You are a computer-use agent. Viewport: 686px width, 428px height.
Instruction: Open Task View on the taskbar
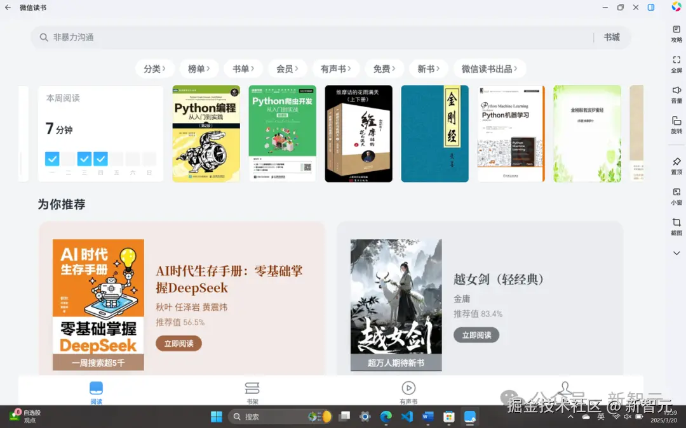pos(345,417)
